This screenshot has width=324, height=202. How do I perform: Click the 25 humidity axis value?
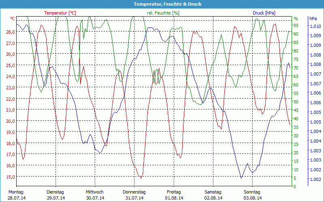click(x=296, y=144)
